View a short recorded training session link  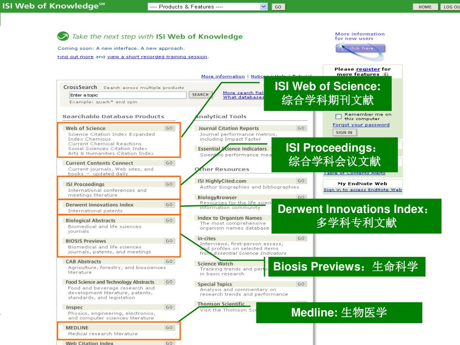pyautogui.click(x=157, y=57)
